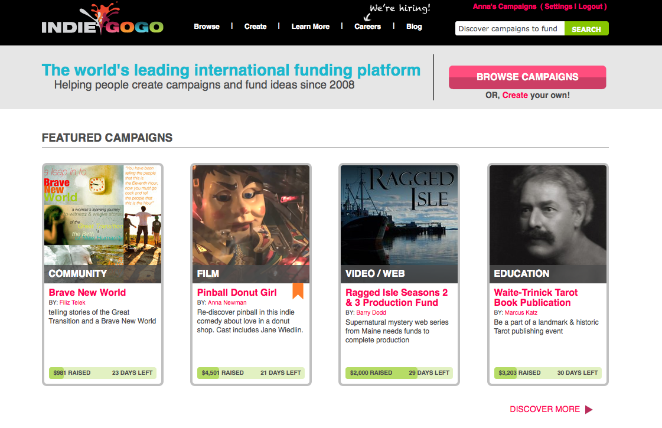Focus the Discover campaigns search field
The image size is (662, 428).
pyautogui.click(x=509, y=29)
